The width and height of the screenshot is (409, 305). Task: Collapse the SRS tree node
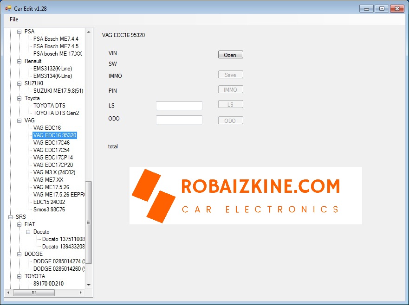(x=11, y=217)
